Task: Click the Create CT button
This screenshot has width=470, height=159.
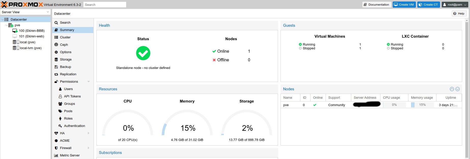Action: 429,5
